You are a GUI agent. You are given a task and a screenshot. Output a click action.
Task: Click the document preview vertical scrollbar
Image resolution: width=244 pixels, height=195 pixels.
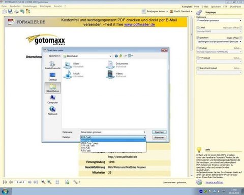pos(192,96)
